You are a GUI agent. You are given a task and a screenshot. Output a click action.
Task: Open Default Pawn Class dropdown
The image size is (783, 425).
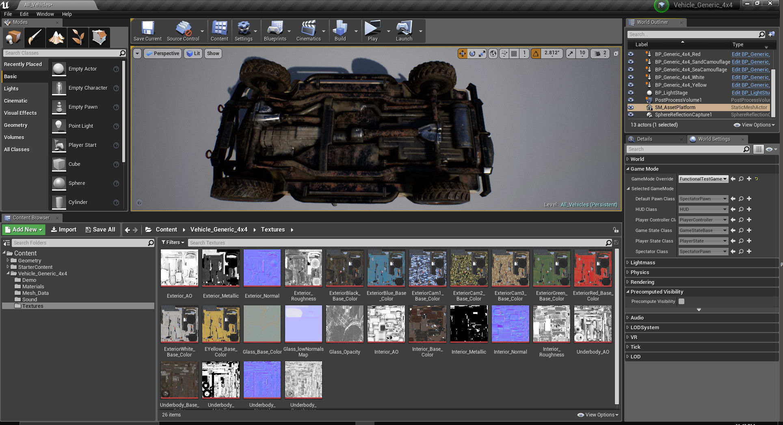[703, 199]
